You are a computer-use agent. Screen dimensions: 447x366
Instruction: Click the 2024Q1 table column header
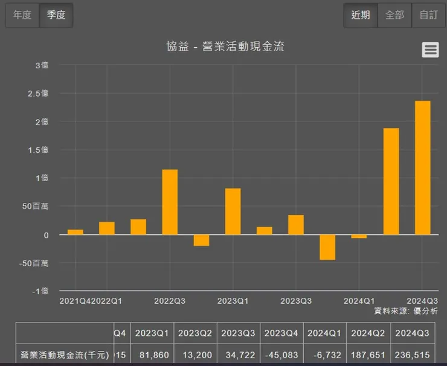point(324,333)
